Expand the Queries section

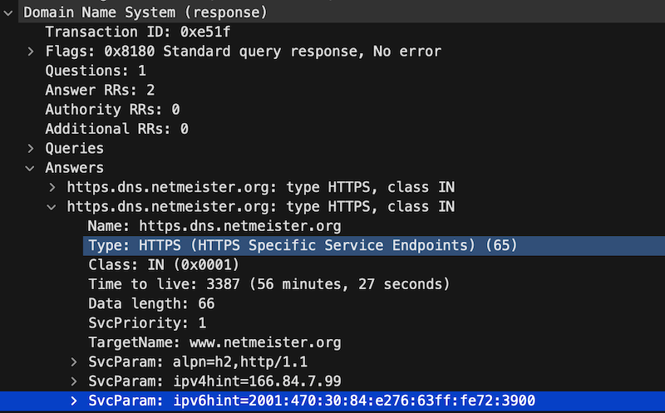coord(30,149)
